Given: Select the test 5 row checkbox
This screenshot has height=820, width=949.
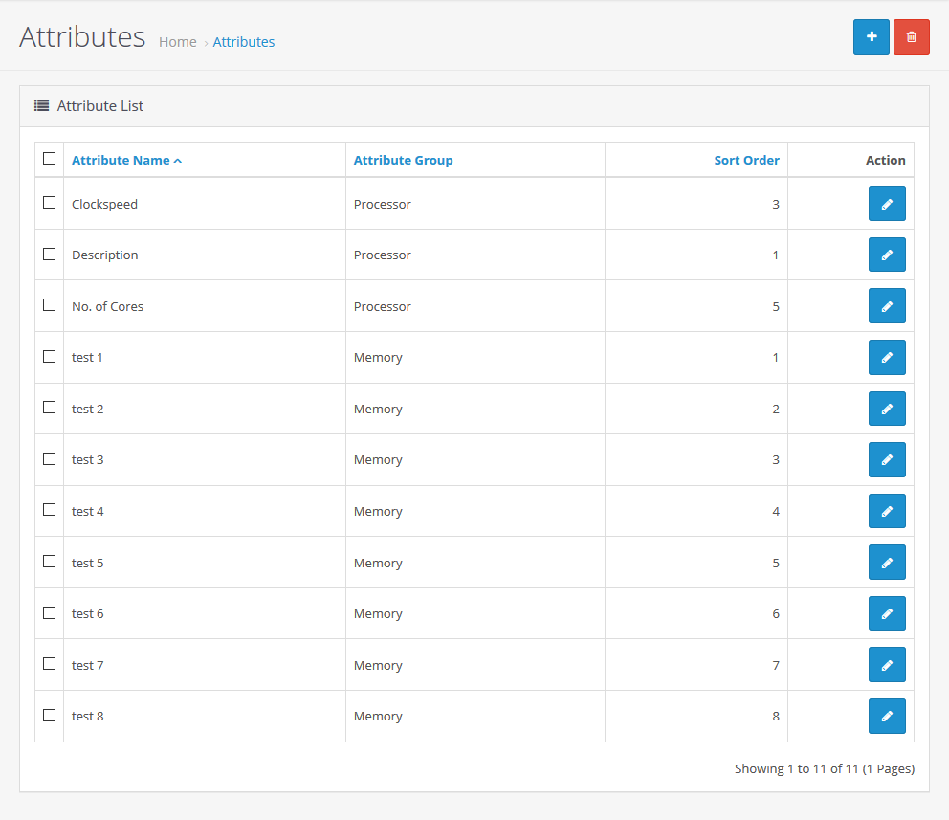Looking at the screenshot, I should pos(50,562).
